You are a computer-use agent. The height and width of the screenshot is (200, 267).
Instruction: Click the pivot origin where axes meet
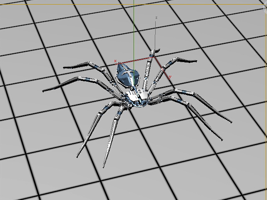(154, 57)
